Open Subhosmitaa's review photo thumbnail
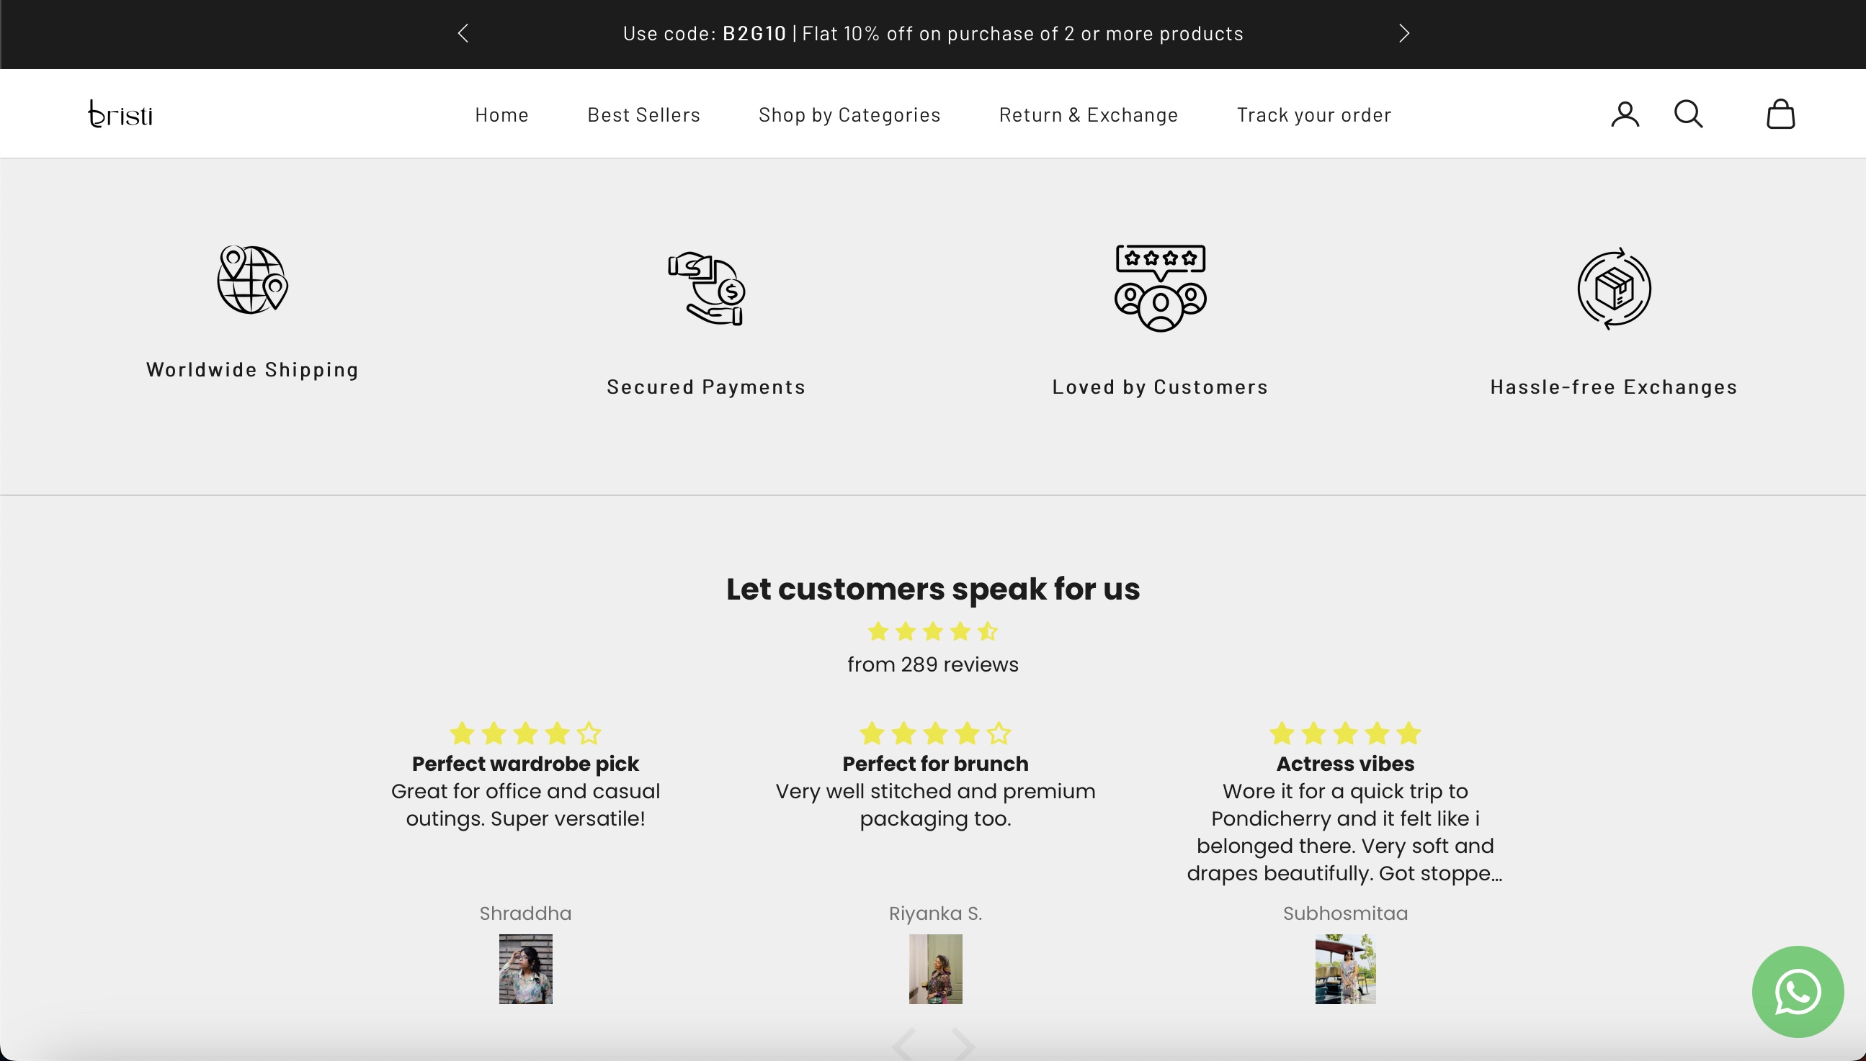Viewport: 1866px width, 1061px height. (x=1345, y=969)
